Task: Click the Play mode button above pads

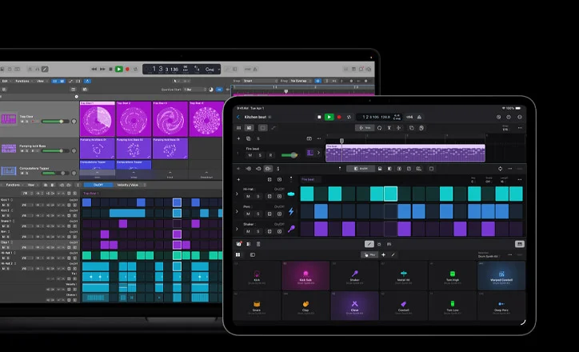Action: coord(369,255)
